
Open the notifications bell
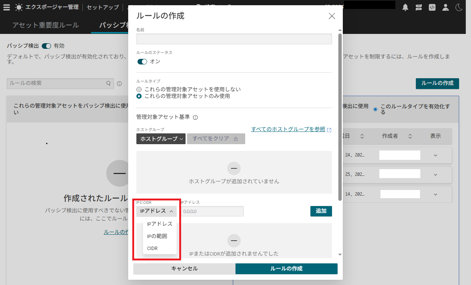tap(405, 7)
